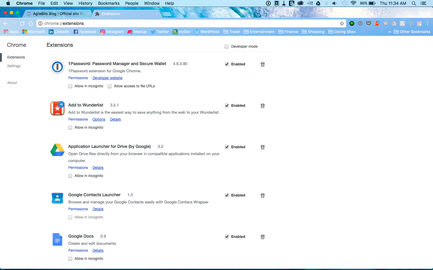Open the Travel bookmarks folder

pyautogui.click(x=232, y=32)
